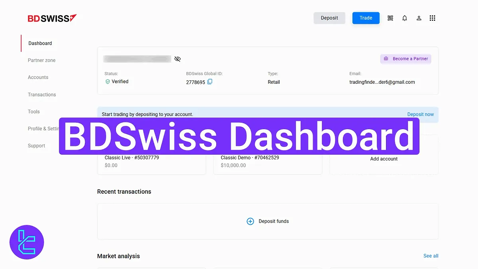Open the Tools section
478x269 pixels.
[33, 112]
